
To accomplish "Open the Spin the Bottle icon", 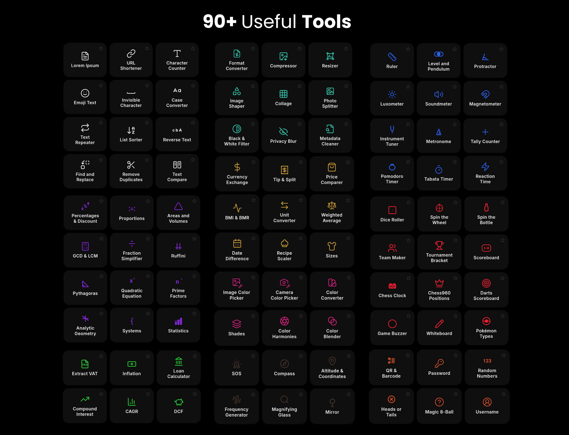I will [486, 207].
